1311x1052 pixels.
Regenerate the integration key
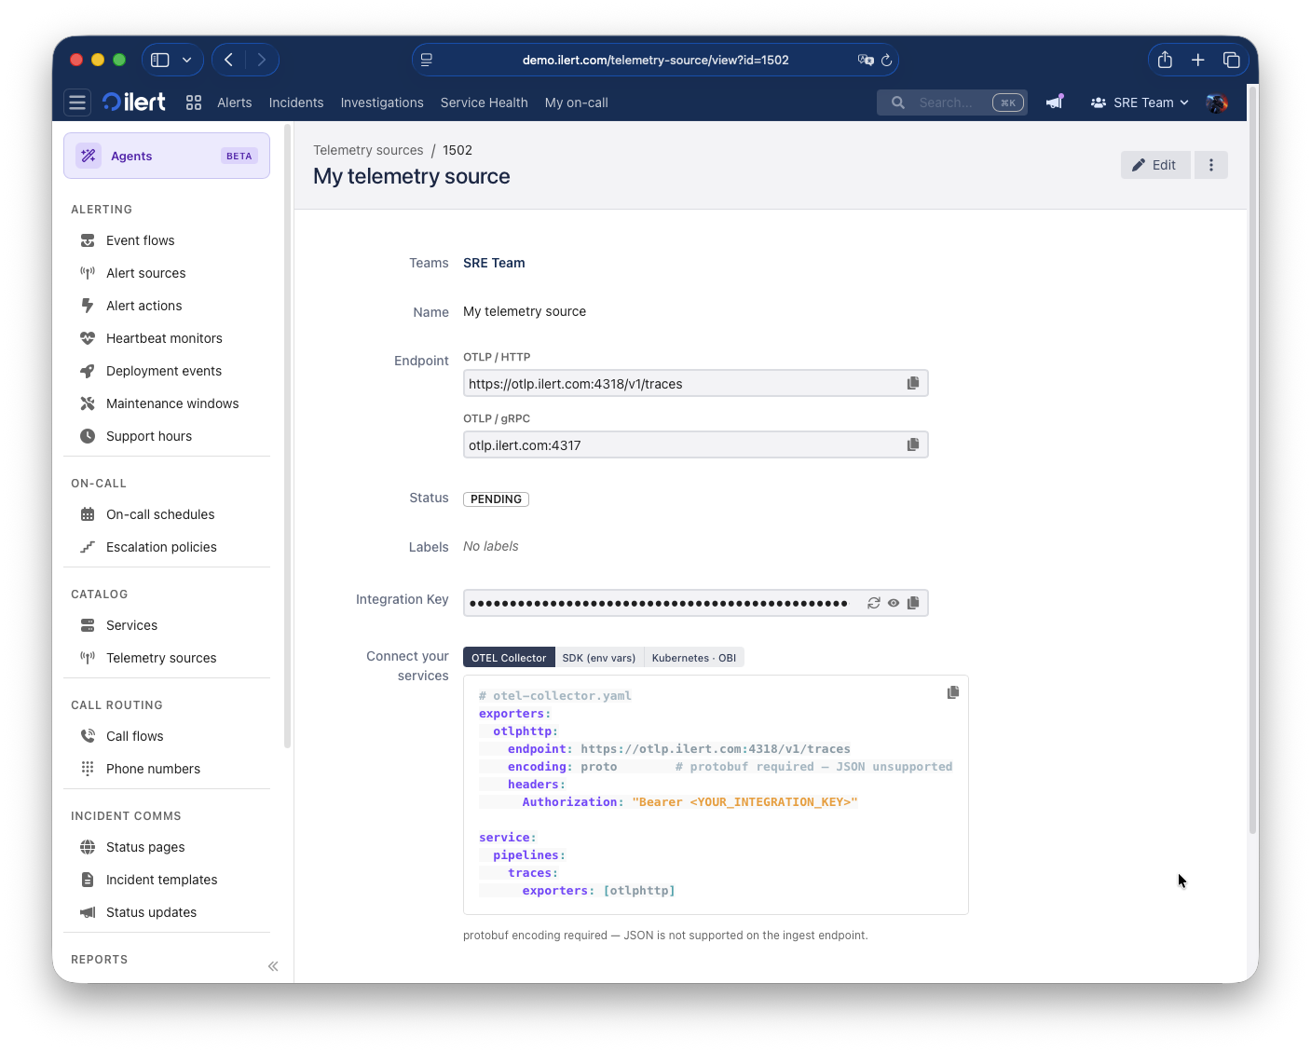tap(874, 603)
